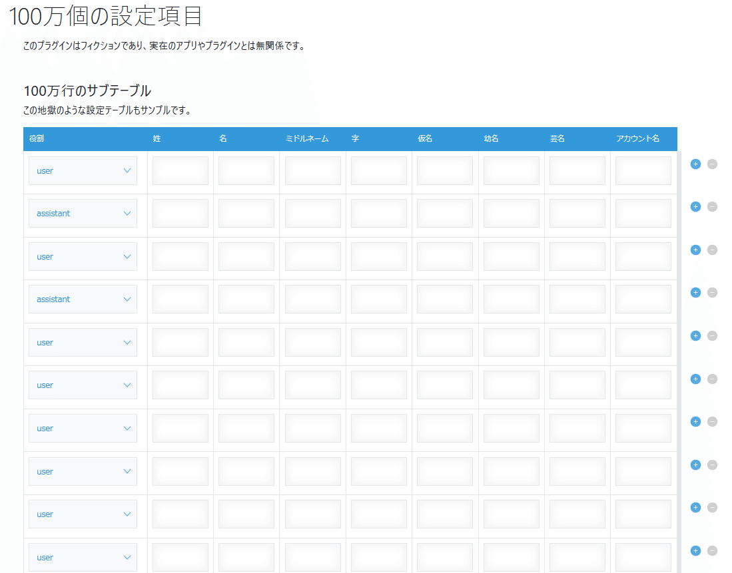Add a row after the first table row

point(695,164)
